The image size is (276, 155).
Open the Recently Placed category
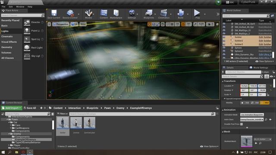tap(10, 20)
